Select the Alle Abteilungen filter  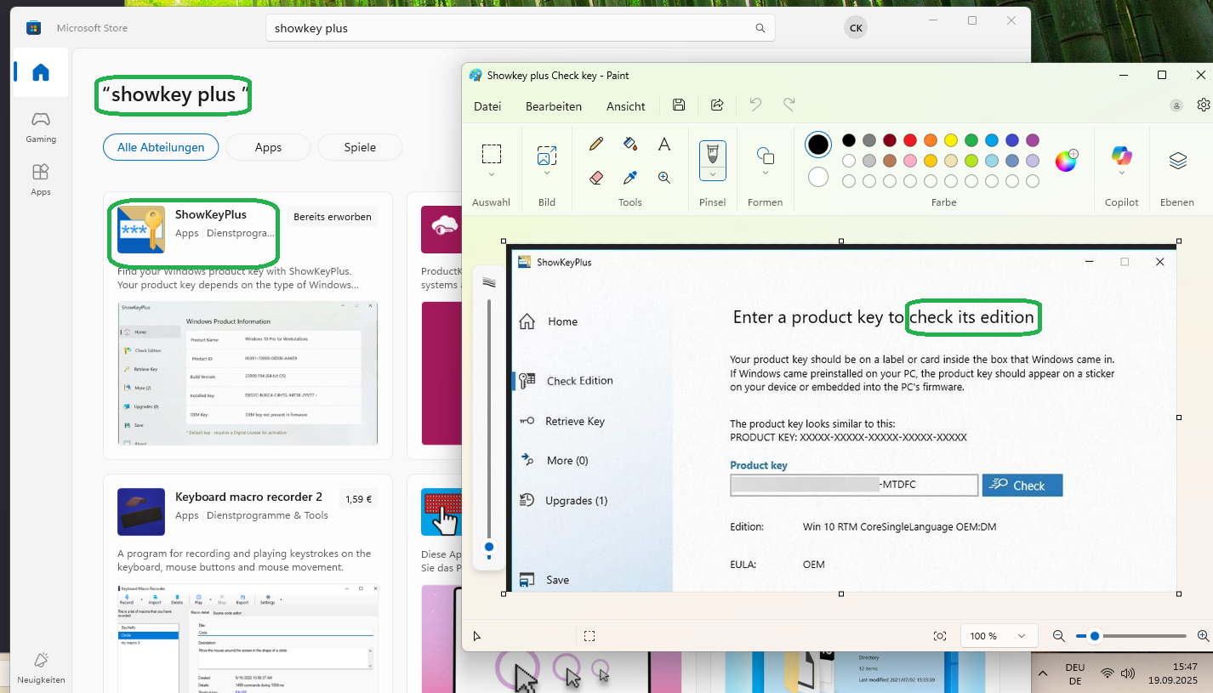click(x=161, y=147)
